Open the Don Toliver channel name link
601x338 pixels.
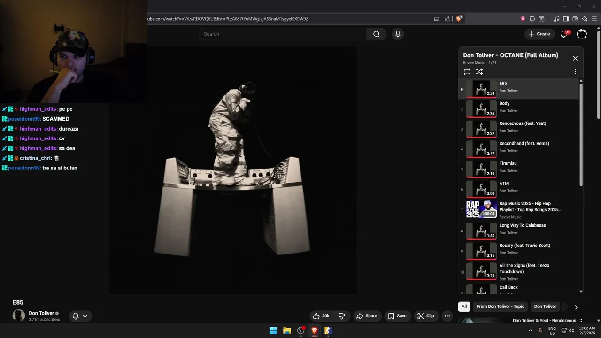click(x=41, y=313)
